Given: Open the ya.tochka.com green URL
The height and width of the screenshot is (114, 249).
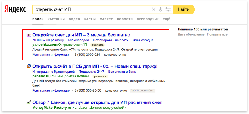Looking at the screenshot, I should tap(60, 45).
